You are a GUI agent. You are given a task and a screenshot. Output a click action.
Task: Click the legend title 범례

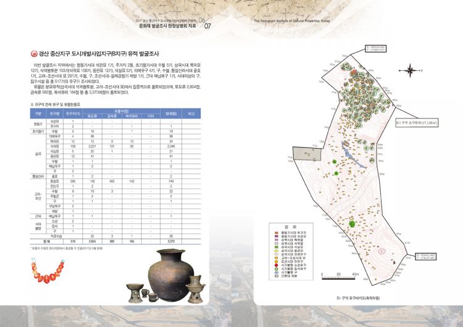[291, 227]
